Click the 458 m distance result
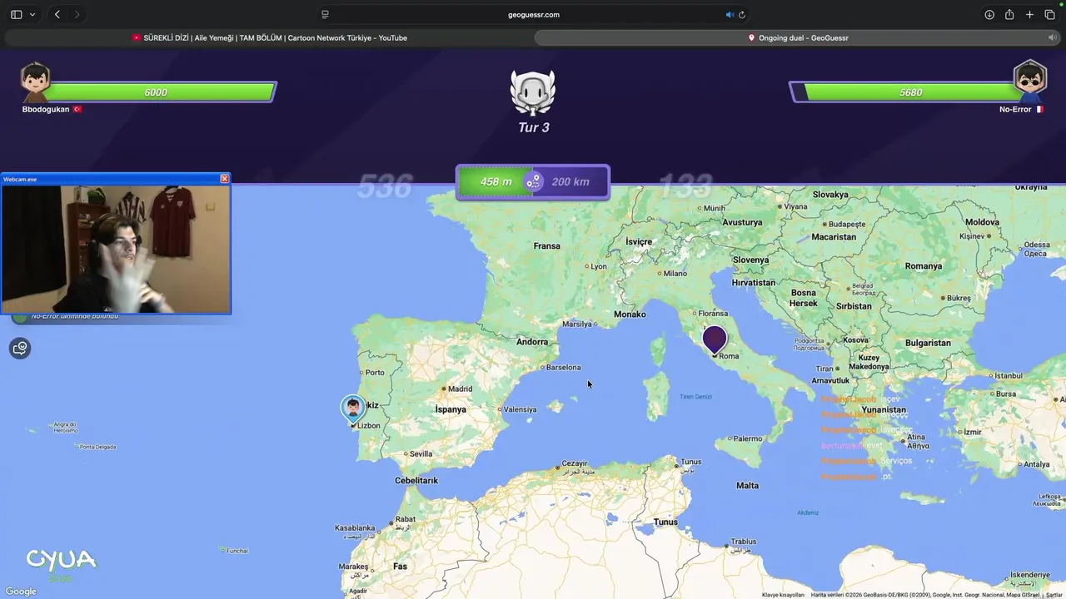This screenshot has width=1066, height=599. pos(496,181)
